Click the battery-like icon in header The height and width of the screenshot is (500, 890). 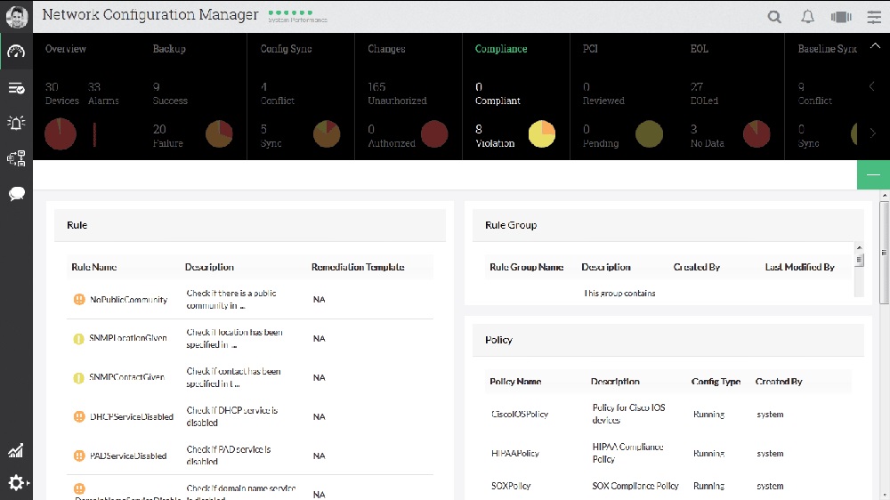[x=841, y=17]
